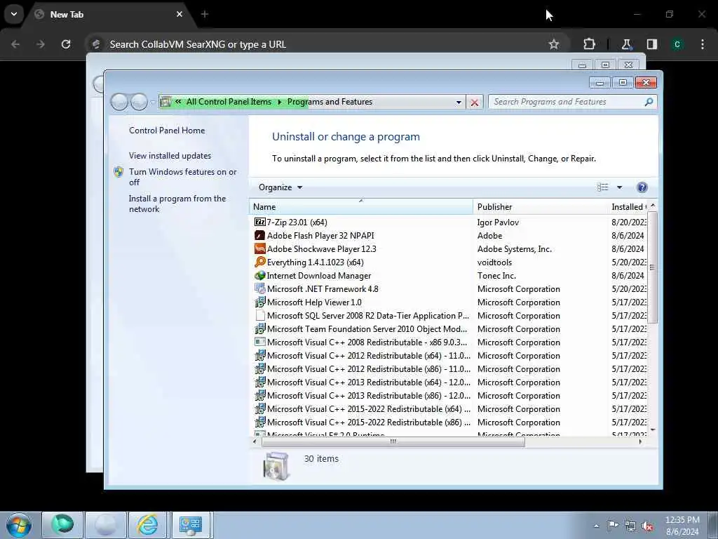Click publisher Tonec Inc.

496,275
